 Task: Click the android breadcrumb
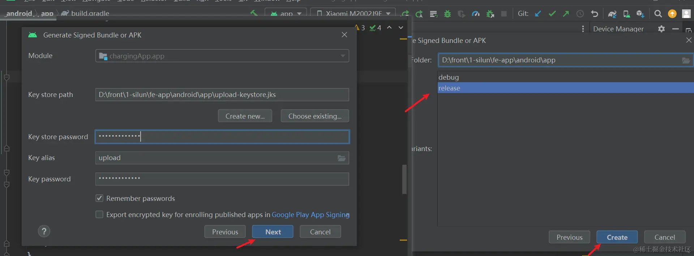pos(19,14)
